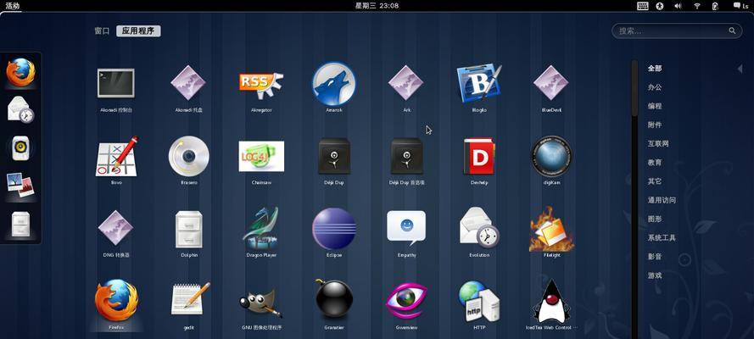
Task: Filter apps by the 游戏 category
Action: click(655, 275)
